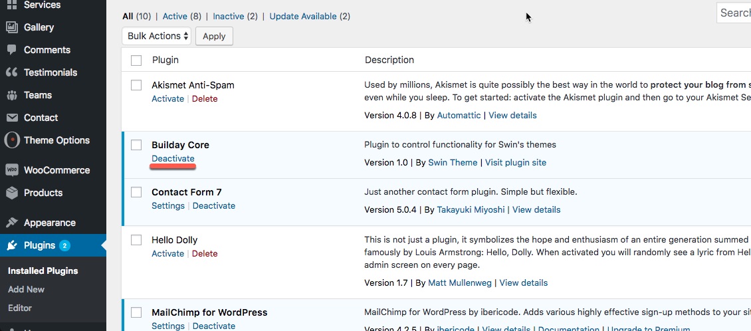Image resolution: width=751 pixels, height=331 pixels.
Task: Open the Bulk Actions dropdown
Action: [x=157, y=36]
